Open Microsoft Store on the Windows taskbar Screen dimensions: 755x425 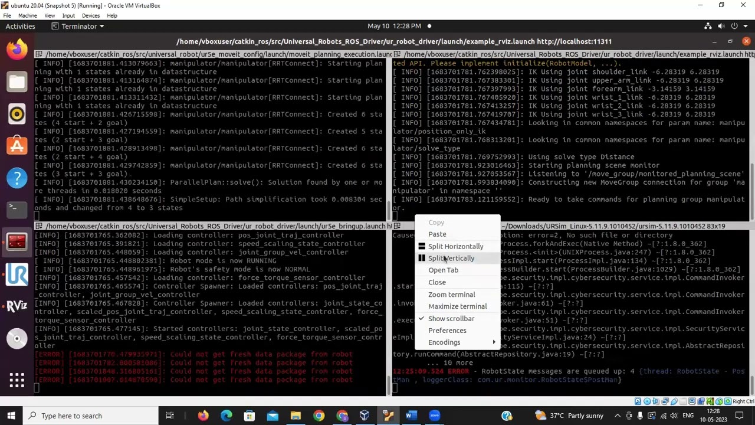point(250,416)
